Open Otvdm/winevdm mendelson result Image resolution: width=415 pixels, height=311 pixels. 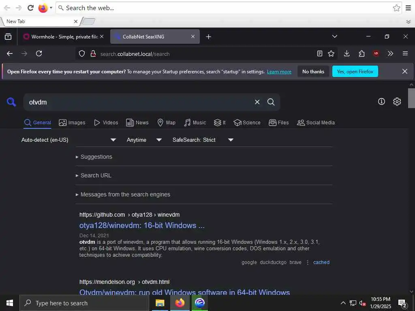[184, 292]
